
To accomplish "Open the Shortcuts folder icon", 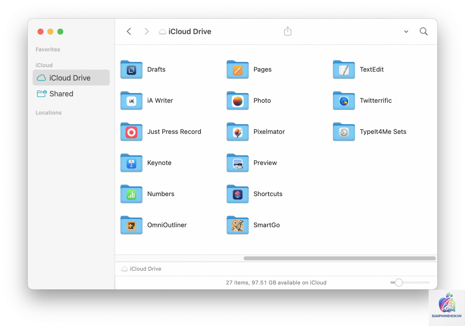I will pyautogui.click(x=238, y=194).
